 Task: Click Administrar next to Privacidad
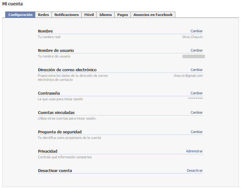(x=194, y=151)
